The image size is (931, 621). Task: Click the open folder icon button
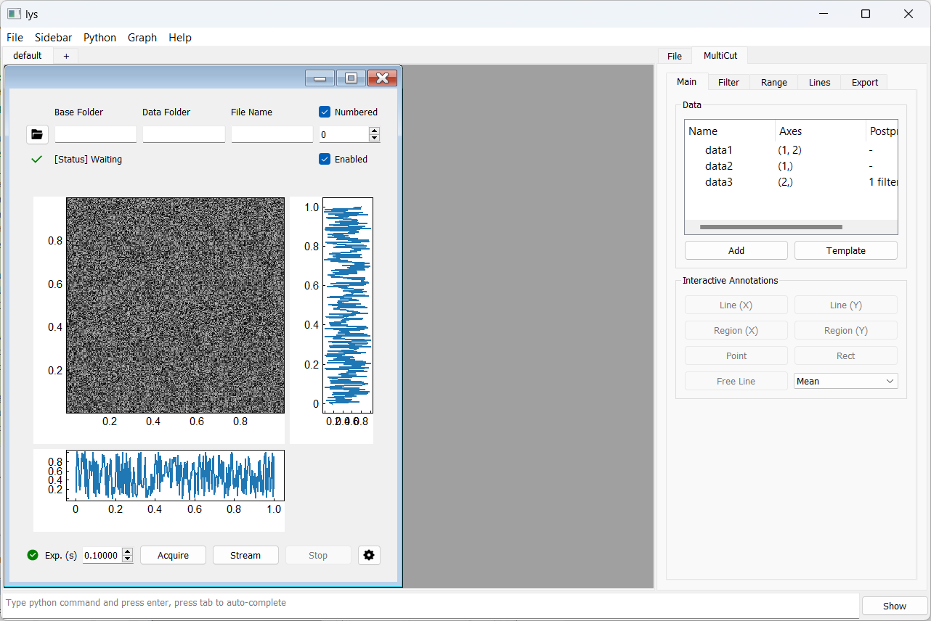[x=37, y=134]
